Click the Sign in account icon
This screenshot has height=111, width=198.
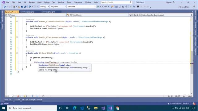(174, 2)
